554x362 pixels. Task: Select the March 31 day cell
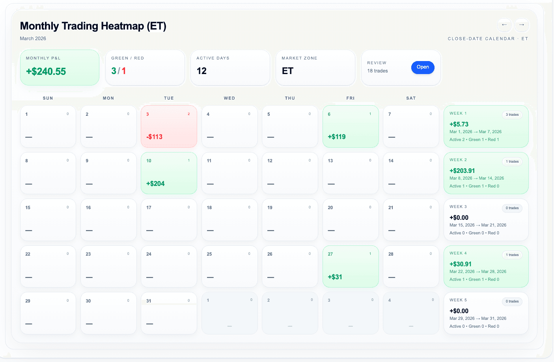click(169, 313)
